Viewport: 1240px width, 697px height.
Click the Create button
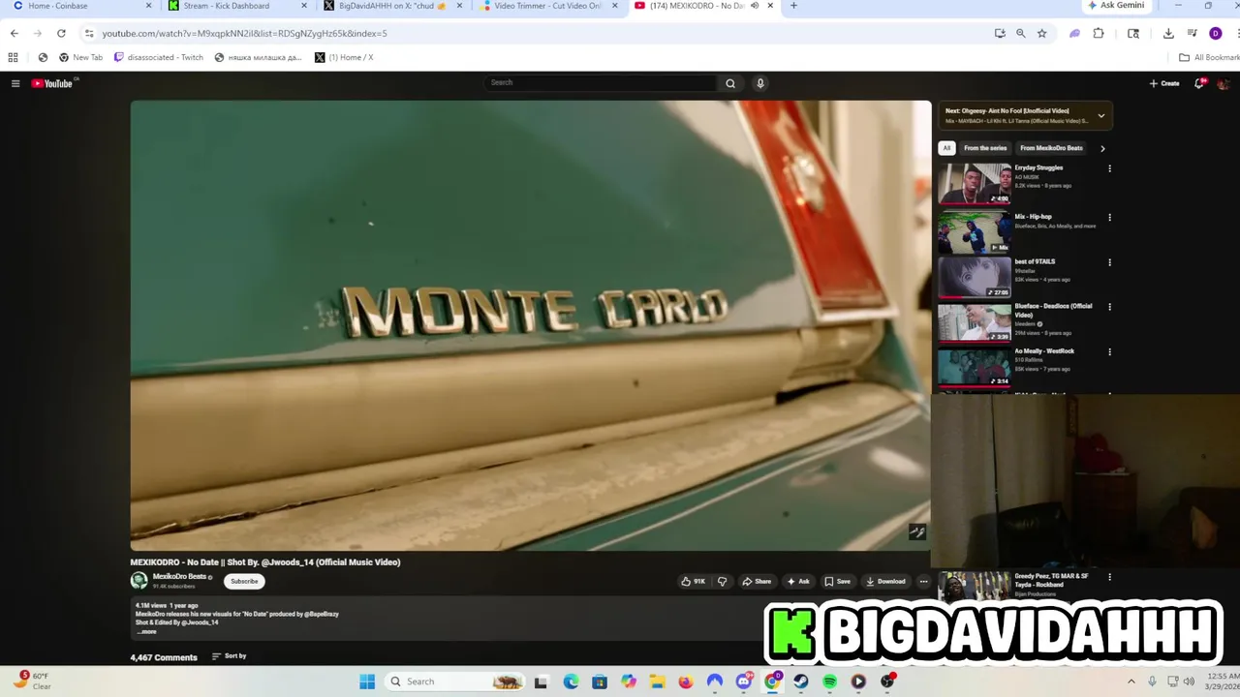1164,83
